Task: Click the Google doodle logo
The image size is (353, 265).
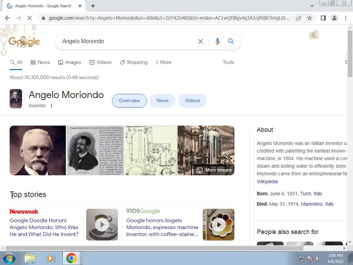Action: [24, 42]
